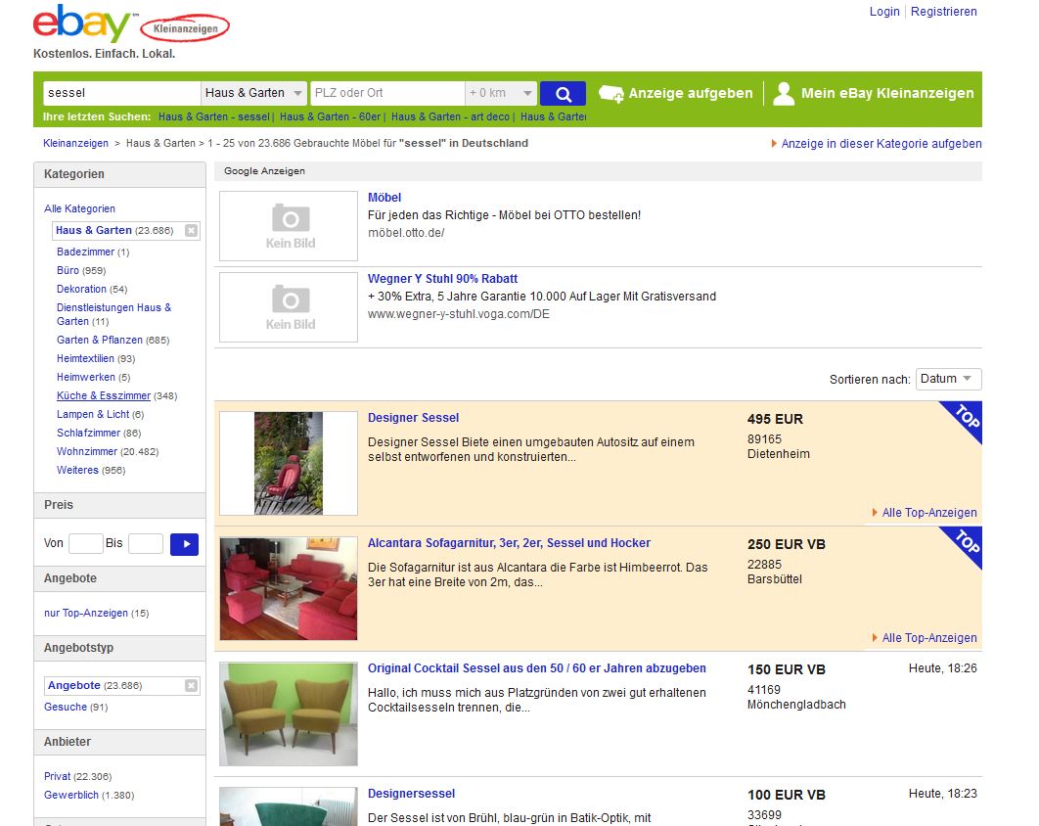This screenshot has width=1039, height=826.
Task: Filter by Privat sellers
Action: pyautogui.click(x=57, y=776)
